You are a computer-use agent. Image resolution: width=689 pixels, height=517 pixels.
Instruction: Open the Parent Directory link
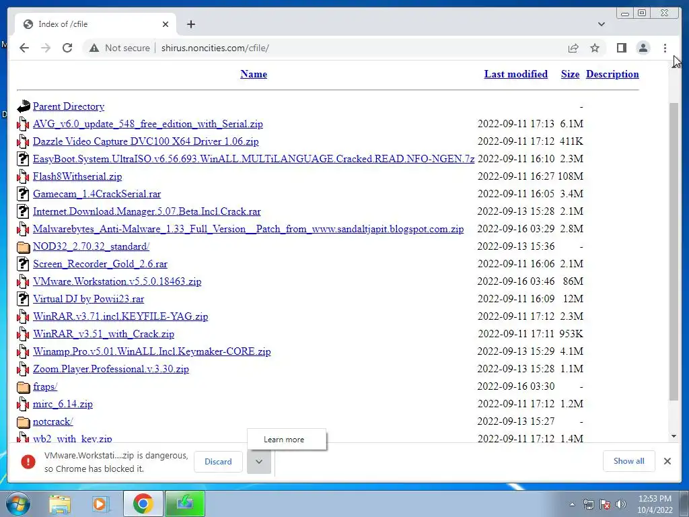[x=69, y=106]
